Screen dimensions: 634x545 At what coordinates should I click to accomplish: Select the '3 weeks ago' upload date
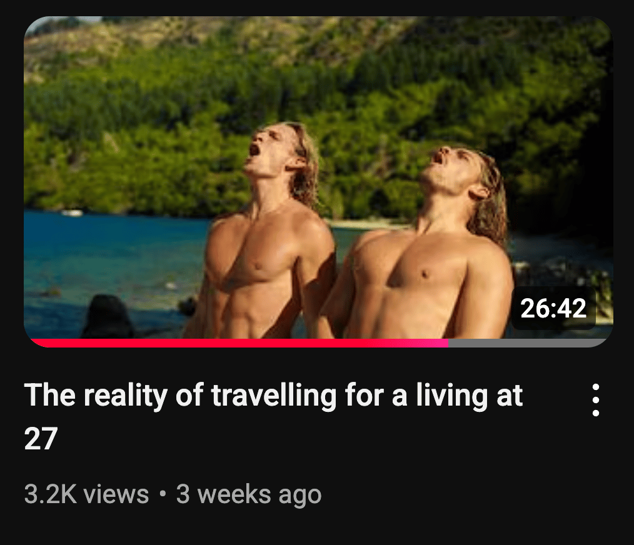[x=249, y=494]
